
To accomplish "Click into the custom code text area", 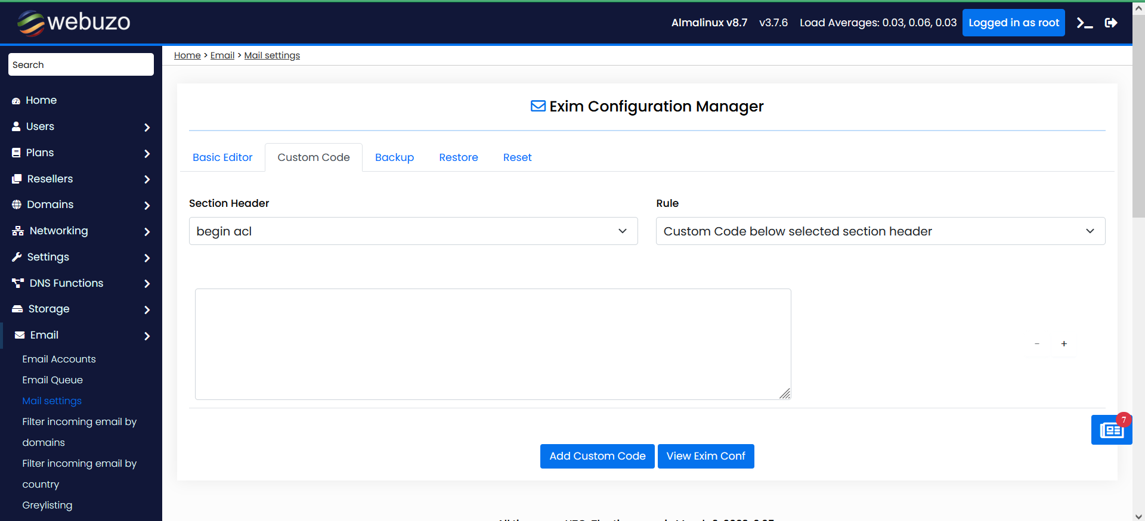I will pos(493,344).
